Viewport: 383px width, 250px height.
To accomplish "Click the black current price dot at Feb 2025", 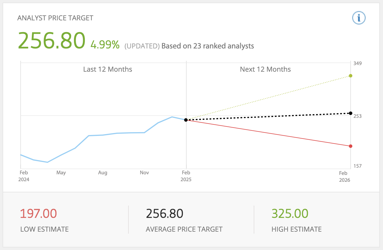I will 186,120.
